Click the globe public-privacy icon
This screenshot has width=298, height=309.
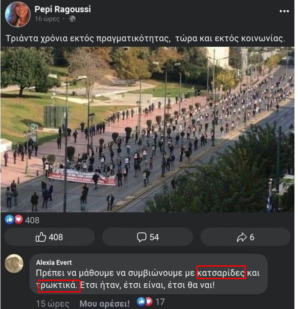(x=72, y=19)
